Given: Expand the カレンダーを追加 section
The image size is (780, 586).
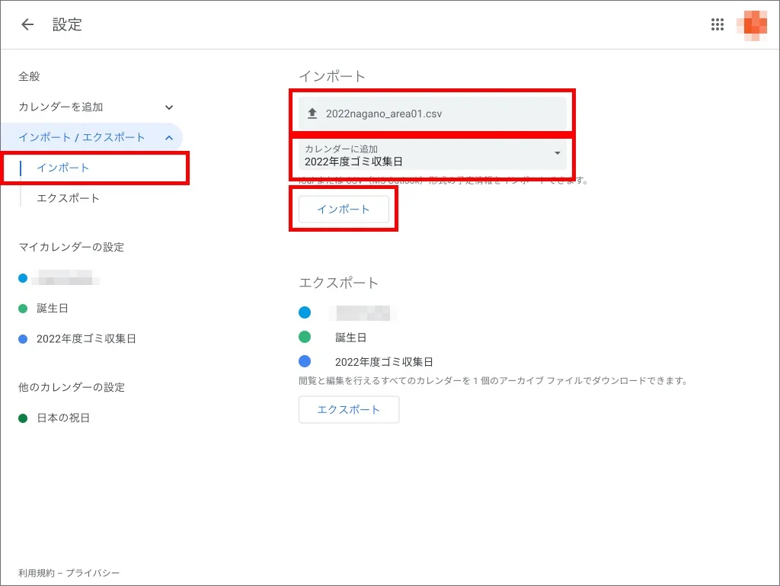Looking at the screenshot, I should pos(169,107).
